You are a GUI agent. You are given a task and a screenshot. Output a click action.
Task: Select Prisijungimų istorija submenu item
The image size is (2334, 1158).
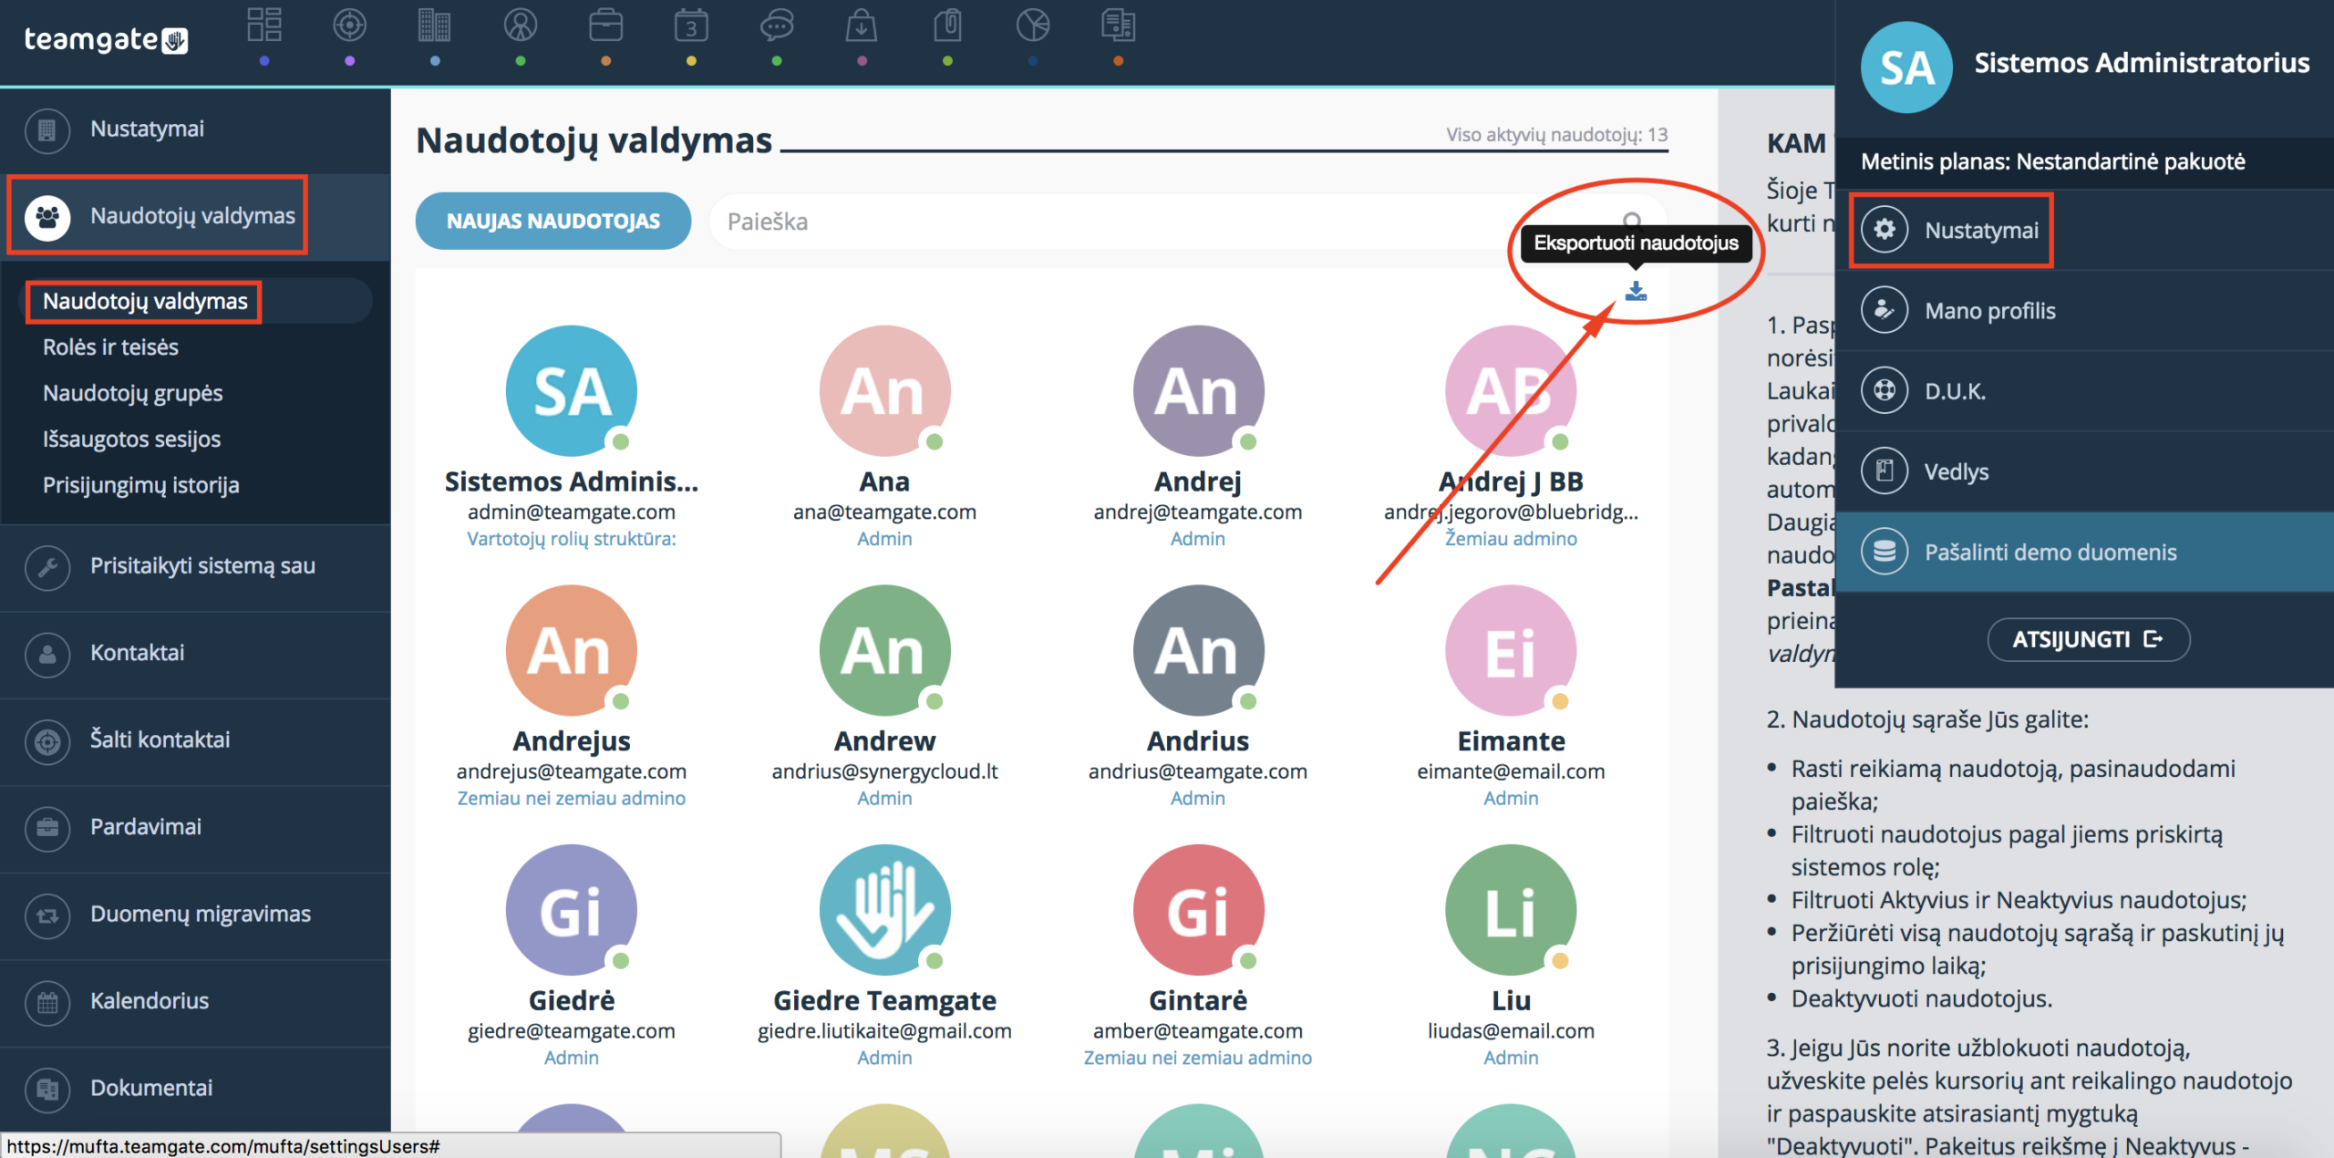click(140, 485)
